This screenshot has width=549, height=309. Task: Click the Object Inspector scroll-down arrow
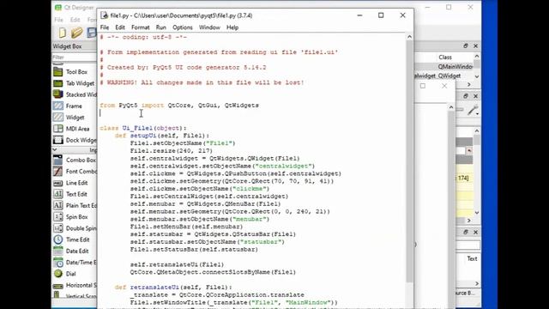coord(477,76)
